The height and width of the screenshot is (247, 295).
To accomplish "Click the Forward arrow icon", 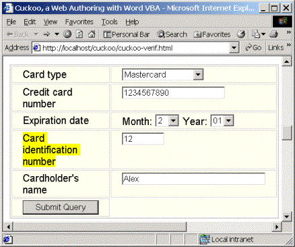I will 46,34.
